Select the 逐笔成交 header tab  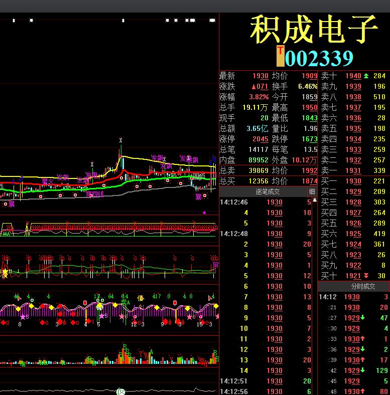pos(268,191)
